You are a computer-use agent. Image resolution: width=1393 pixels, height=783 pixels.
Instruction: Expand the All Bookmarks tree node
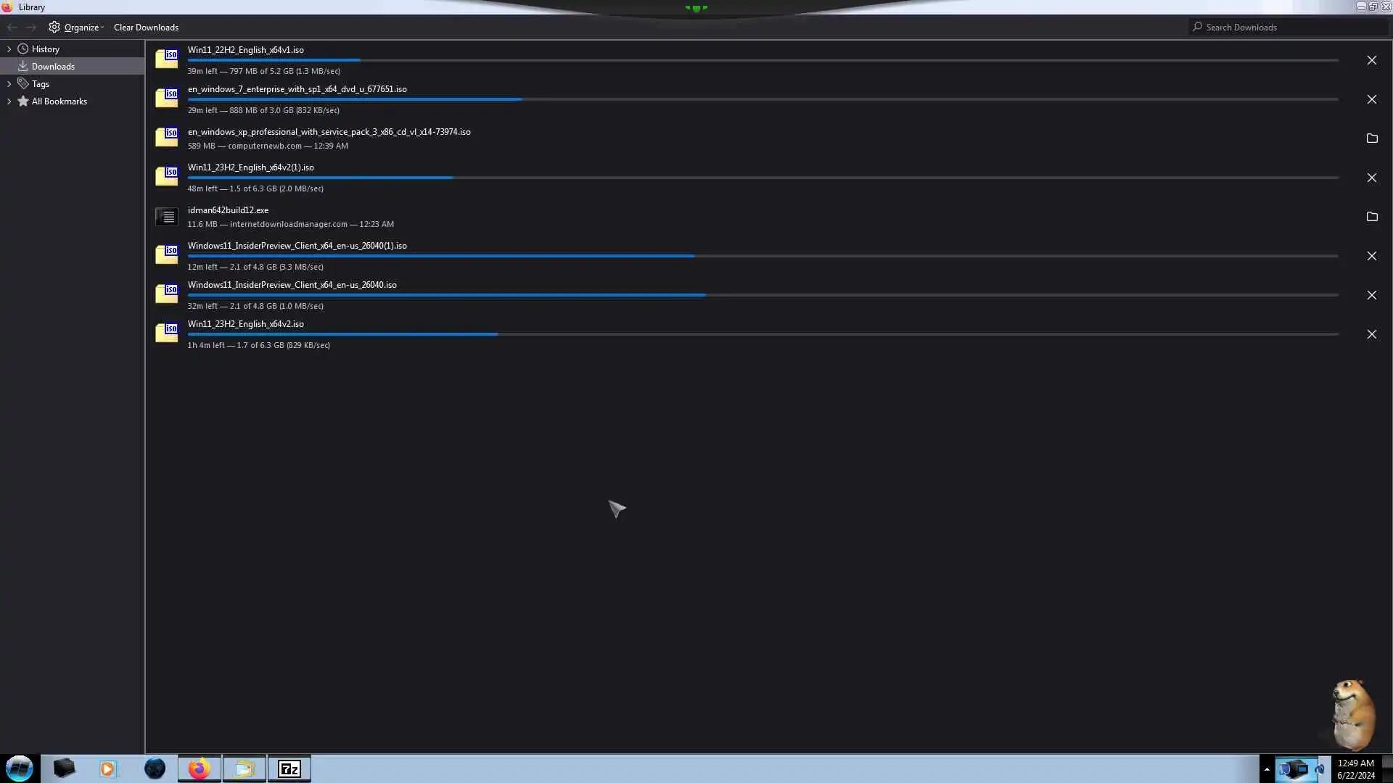9,101
